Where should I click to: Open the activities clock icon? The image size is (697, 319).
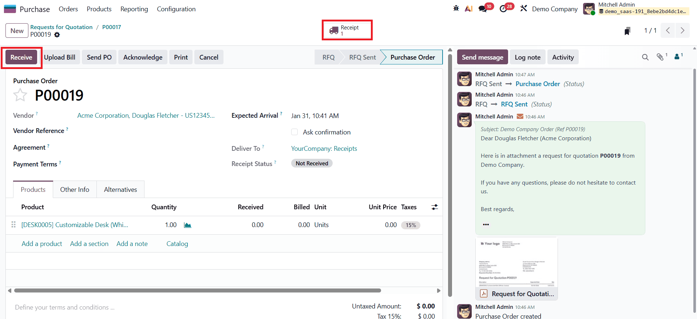point(503,9)
